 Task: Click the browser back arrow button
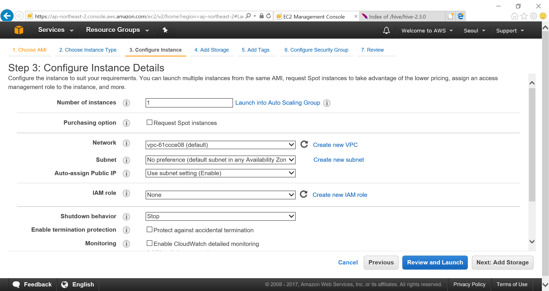pos(7,15)
